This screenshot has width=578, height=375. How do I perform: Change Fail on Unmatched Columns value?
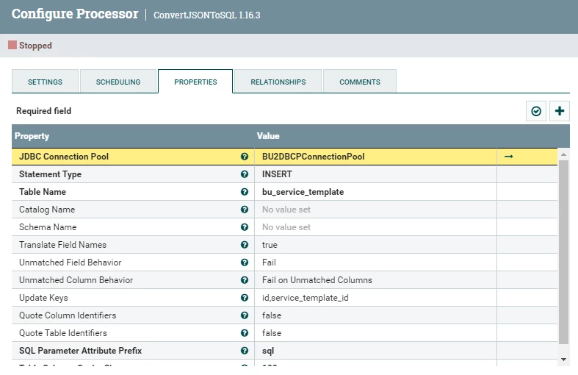click(x=375, y=280)
